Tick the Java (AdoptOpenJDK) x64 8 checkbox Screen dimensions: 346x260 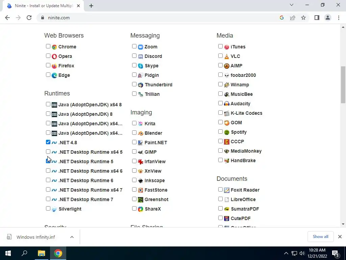48,104
